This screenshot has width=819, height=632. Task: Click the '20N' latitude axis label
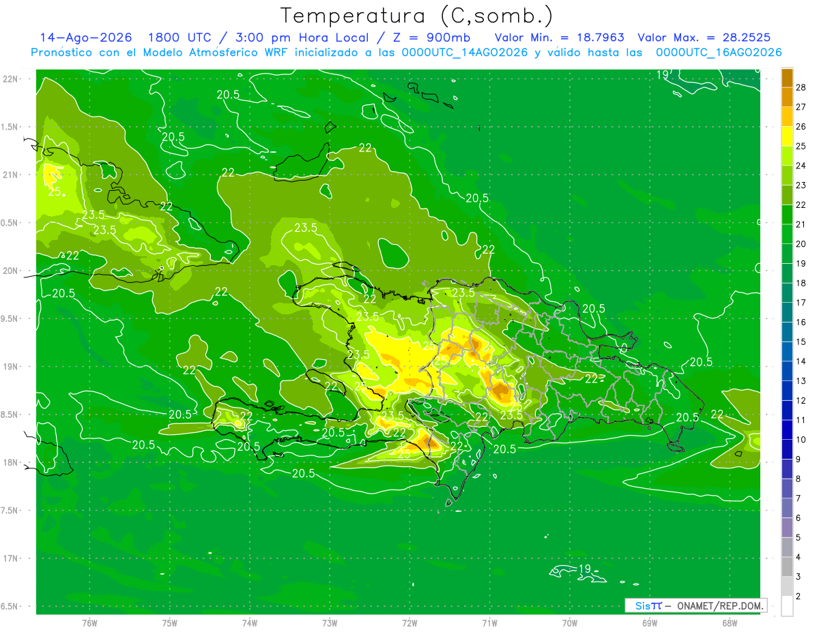tap(10, 271)
